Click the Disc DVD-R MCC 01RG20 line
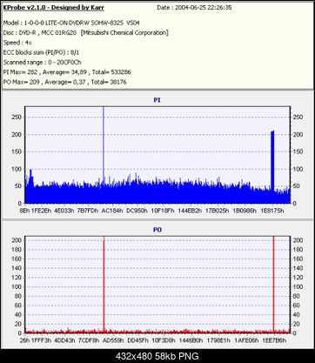This screenshot has width=315, height=363. point(85,32)
